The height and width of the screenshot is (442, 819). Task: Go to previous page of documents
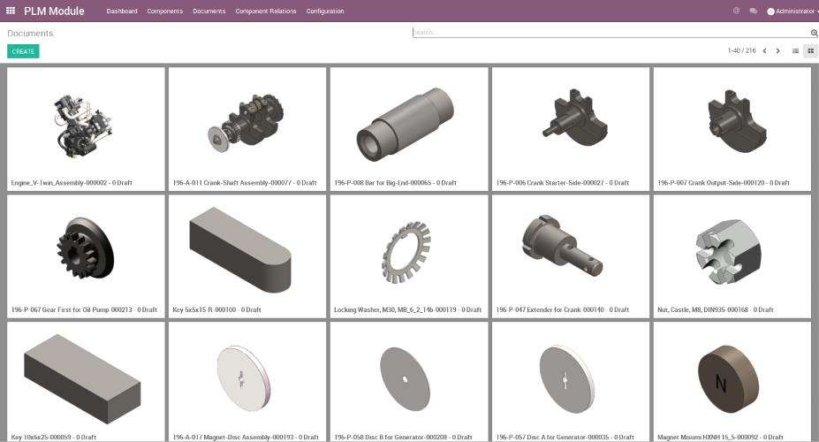(x=765, y=51)
